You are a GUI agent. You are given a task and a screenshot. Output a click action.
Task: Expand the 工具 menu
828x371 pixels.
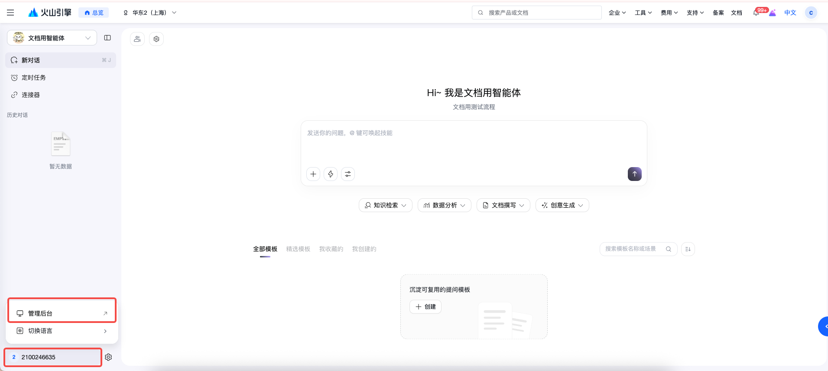click(643, 13)
